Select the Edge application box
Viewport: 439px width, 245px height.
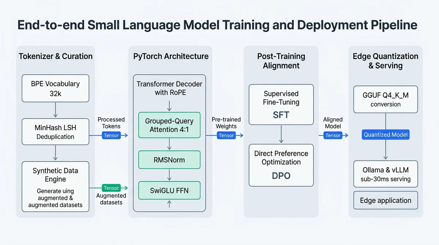tap(386, 200)
